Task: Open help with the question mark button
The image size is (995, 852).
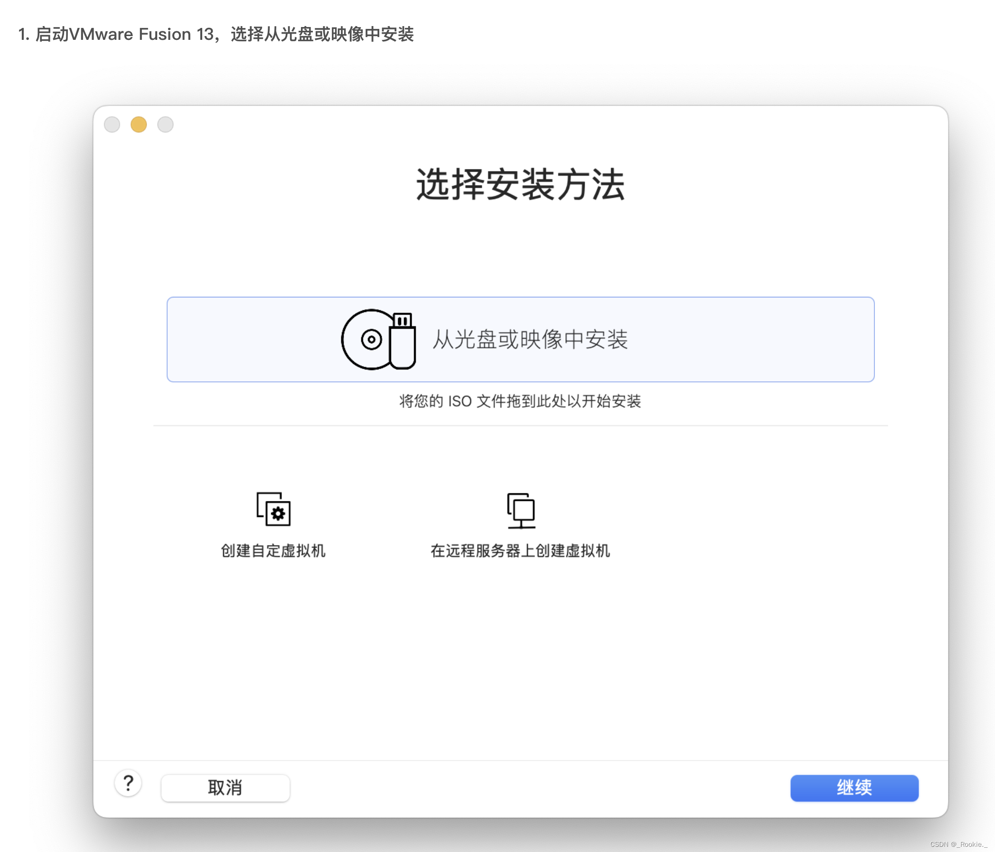Action: (128, 783)
